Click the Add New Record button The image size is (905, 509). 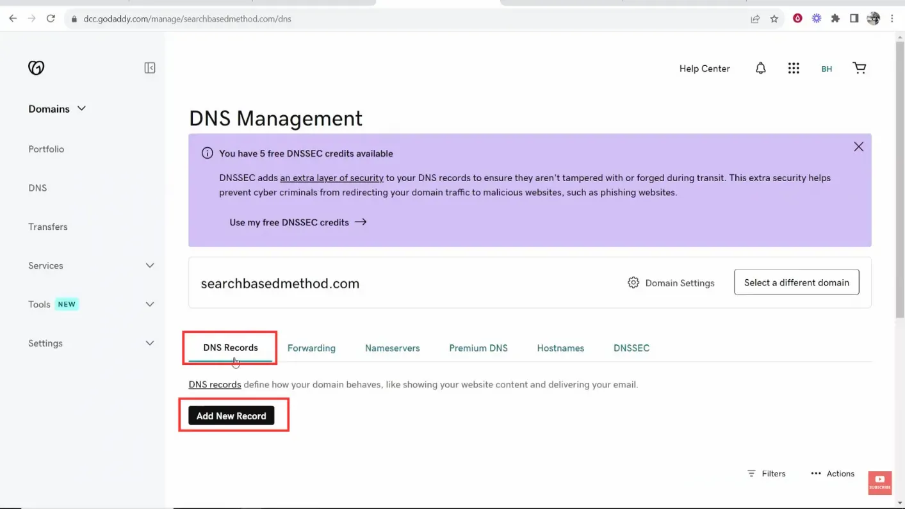tap(231, 416)
